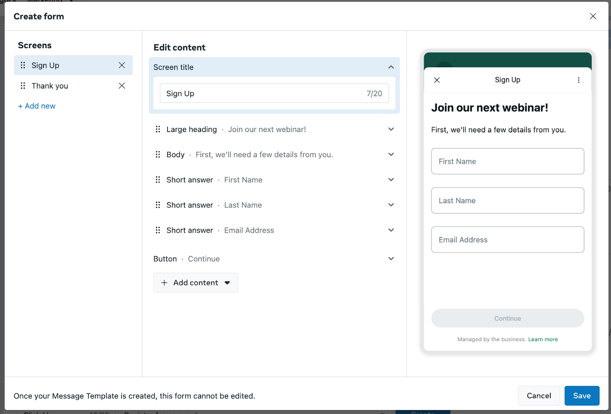This screenshot has height=414, width=611.
Task: Select Thank you screen in Screens list
Action: tap(73, 86)
